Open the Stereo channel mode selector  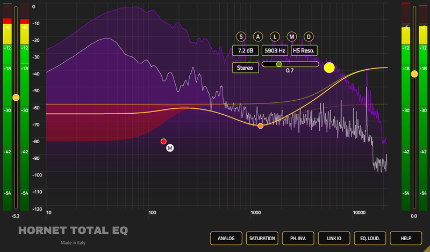click(246, 68)
